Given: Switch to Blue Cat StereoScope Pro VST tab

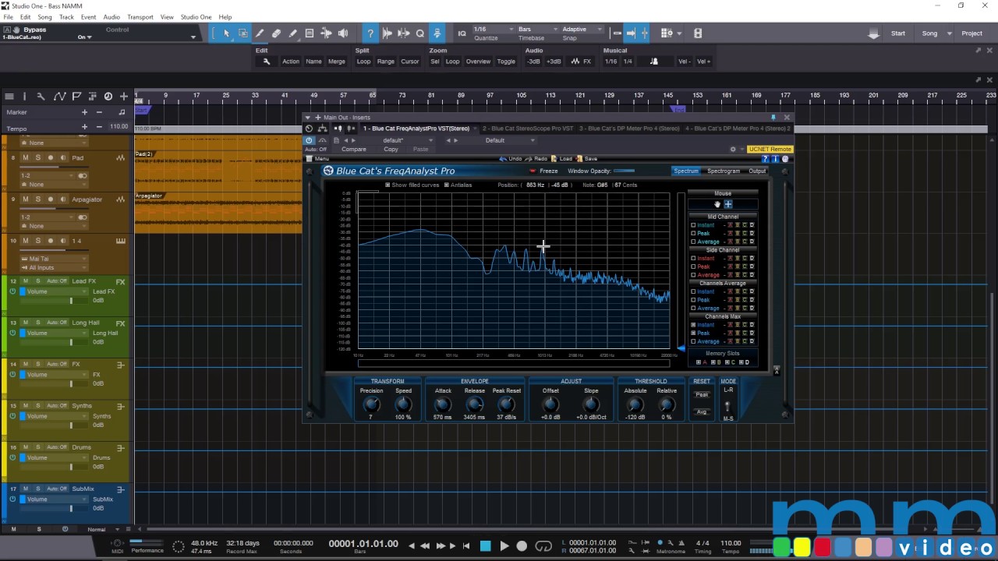Looking at the screenshot, I should 528,129.
